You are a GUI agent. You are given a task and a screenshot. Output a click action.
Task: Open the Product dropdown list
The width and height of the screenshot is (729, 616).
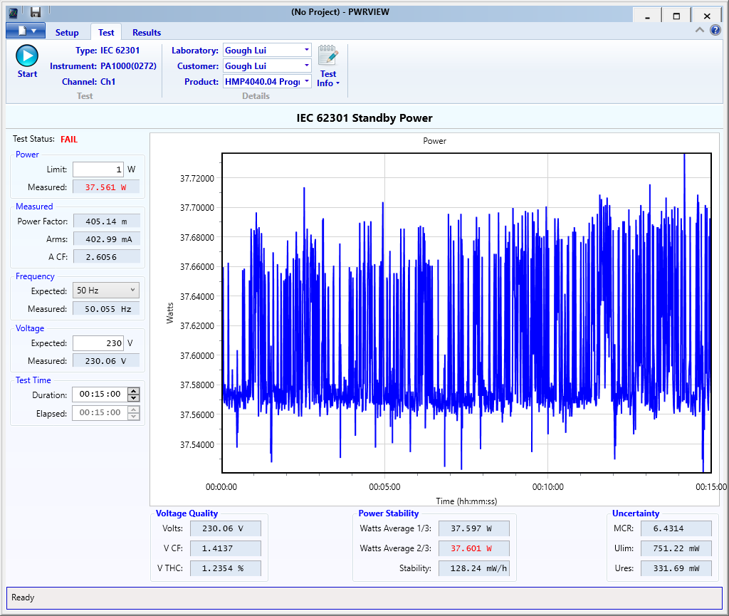(x=306, y=81)
